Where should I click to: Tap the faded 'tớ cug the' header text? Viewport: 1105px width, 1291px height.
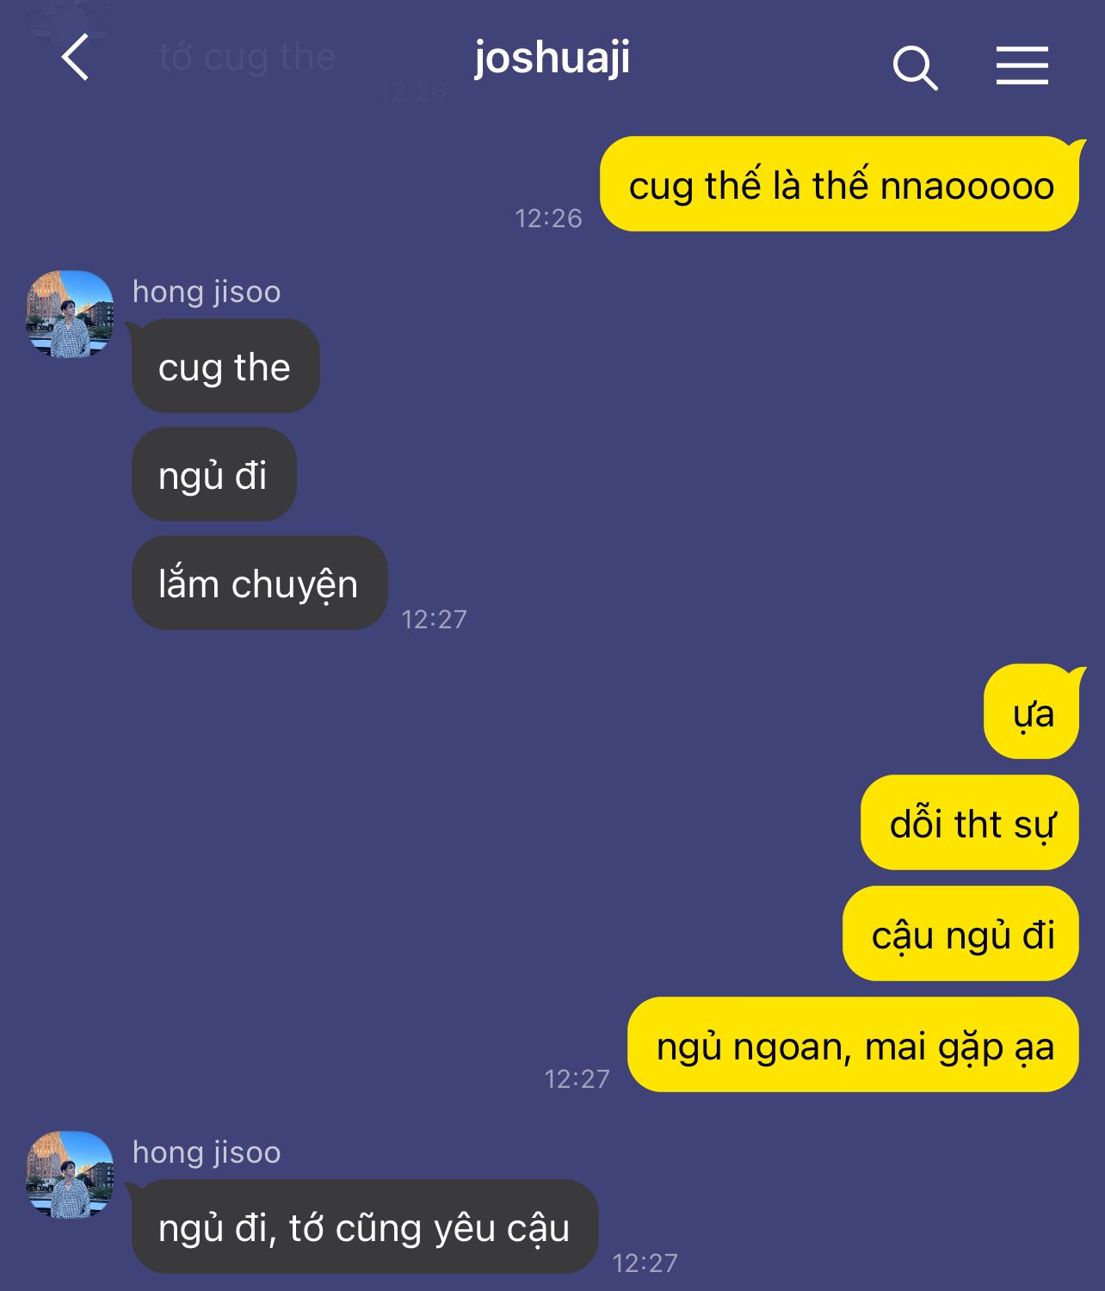[x=247, y=58]
